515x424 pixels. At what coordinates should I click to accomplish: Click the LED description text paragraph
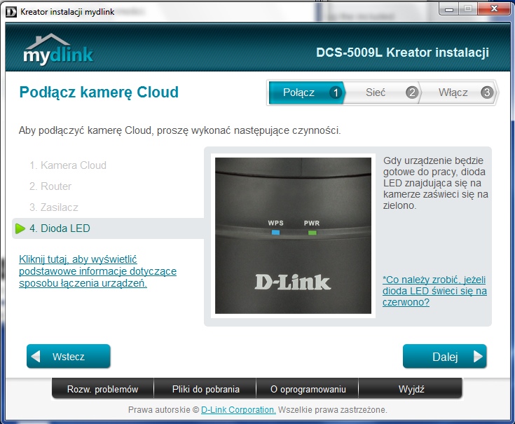pos(436,183)
